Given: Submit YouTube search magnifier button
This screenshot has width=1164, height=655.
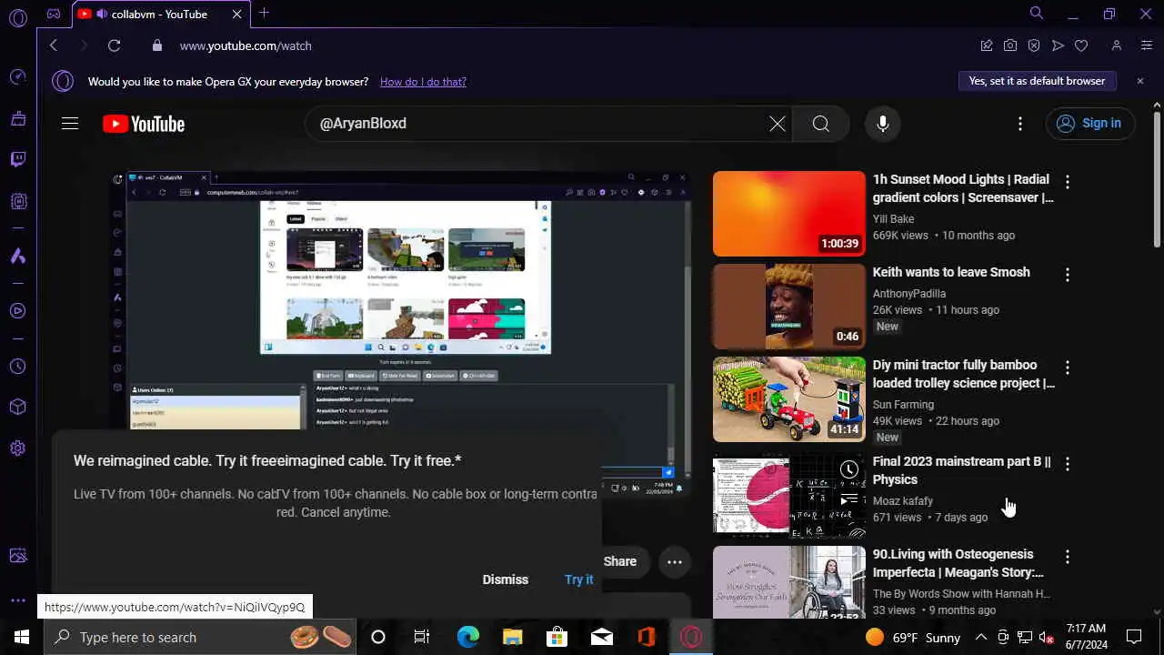Looking at the screenshot, I should (821, 124).
